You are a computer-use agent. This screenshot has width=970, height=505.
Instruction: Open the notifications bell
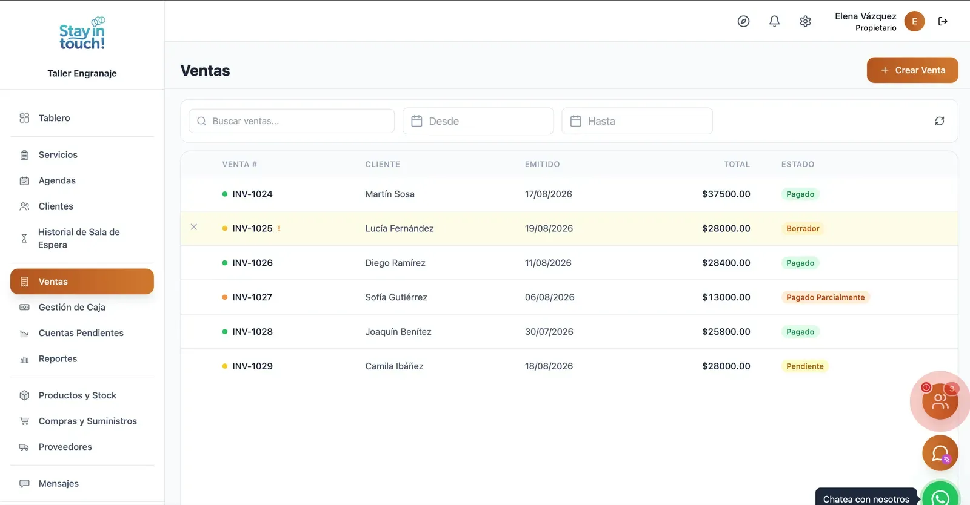774,21
